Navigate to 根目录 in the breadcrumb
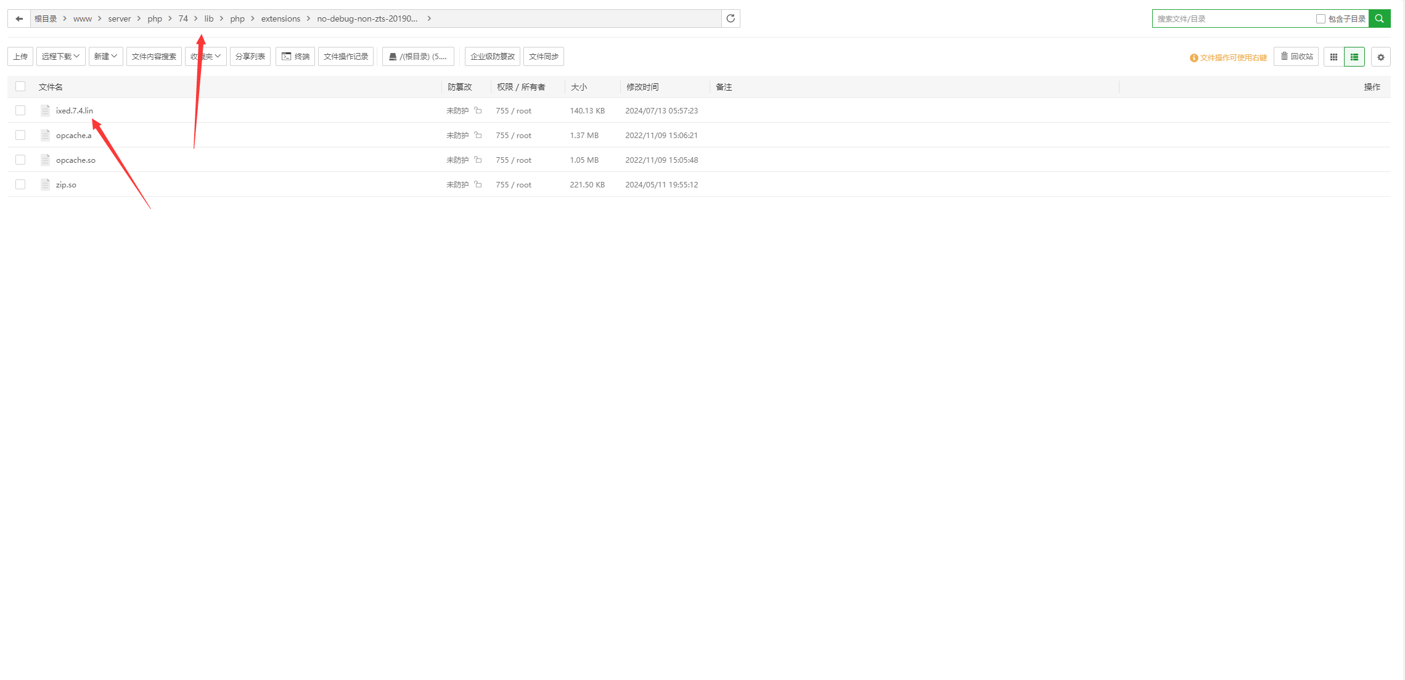The image size is (1405, 680). pyautogui.click(x=46, y=18)
